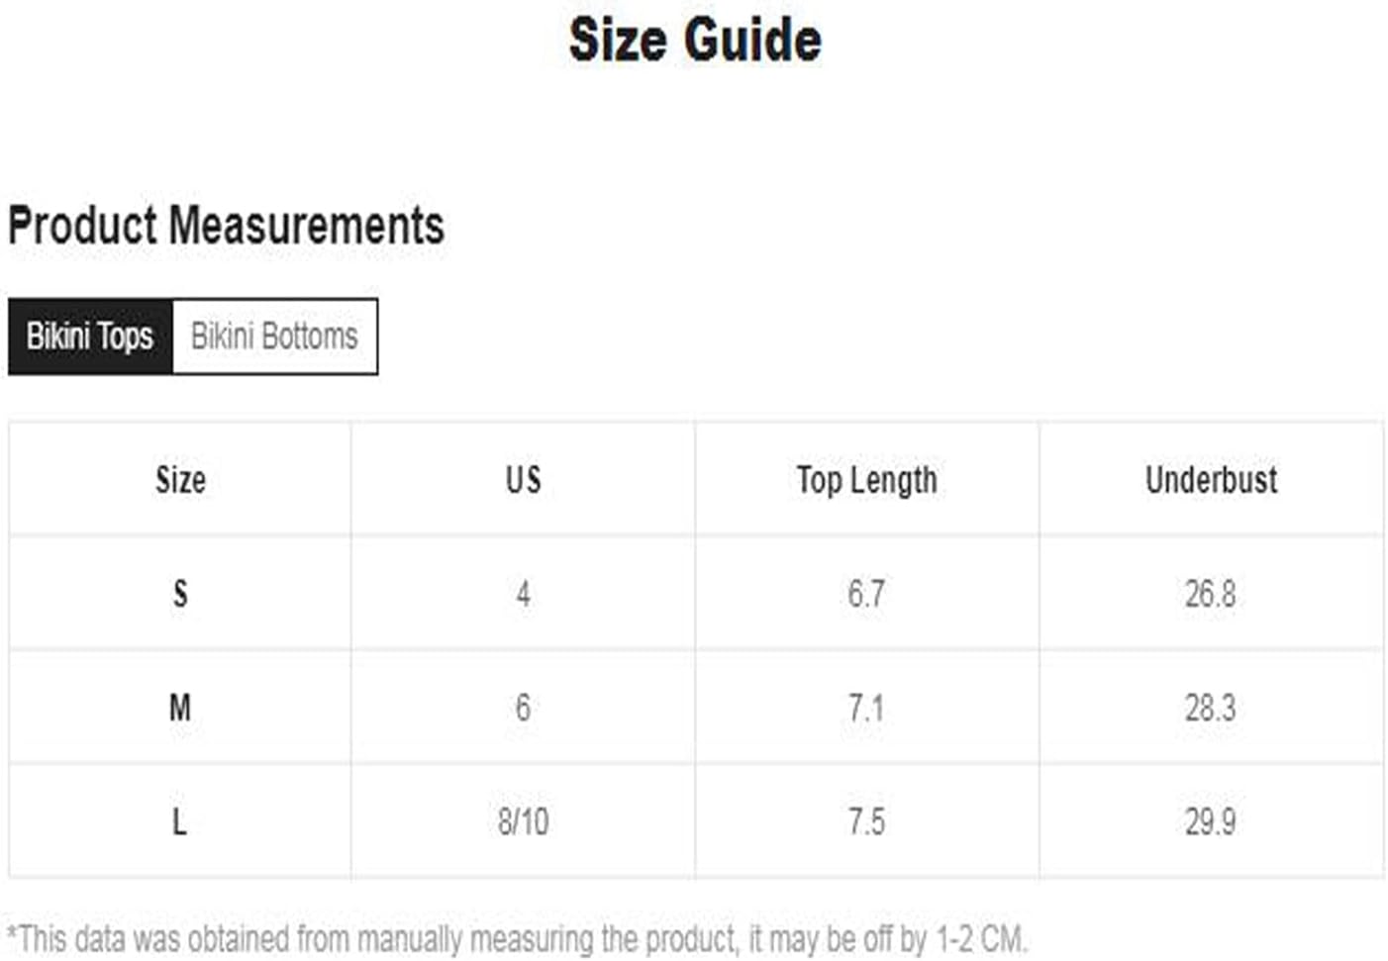Select the size M row label
This screenshot has height=961, width=1388.
click(180, 708)
